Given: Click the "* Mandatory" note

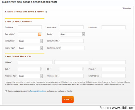Looking at the screenshot, I should [126, 8].
